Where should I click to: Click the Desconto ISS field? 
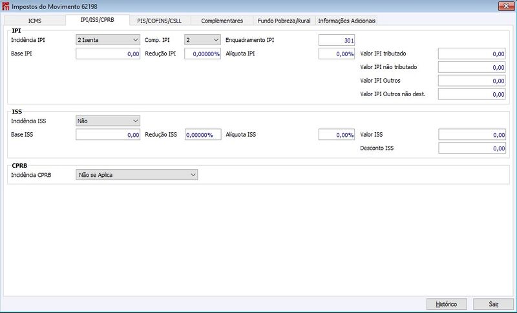pyautogui.click(x=472, y=148)
